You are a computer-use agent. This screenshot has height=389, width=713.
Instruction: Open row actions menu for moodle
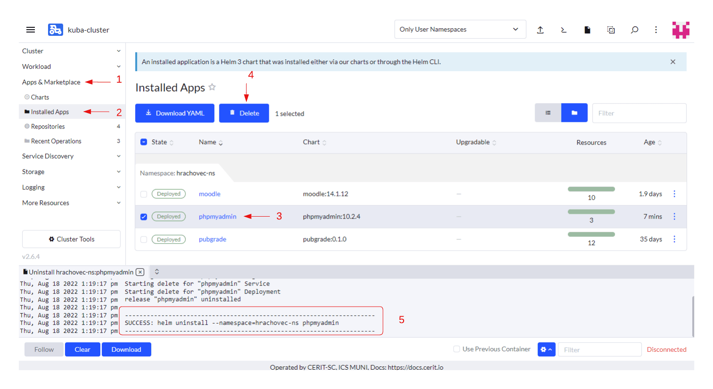[x=674, y=194]
